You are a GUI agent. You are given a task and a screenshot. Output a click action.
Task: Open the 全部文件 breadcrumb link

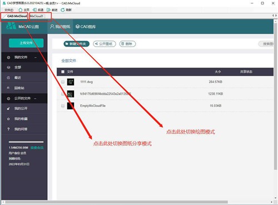click(68, 60)
